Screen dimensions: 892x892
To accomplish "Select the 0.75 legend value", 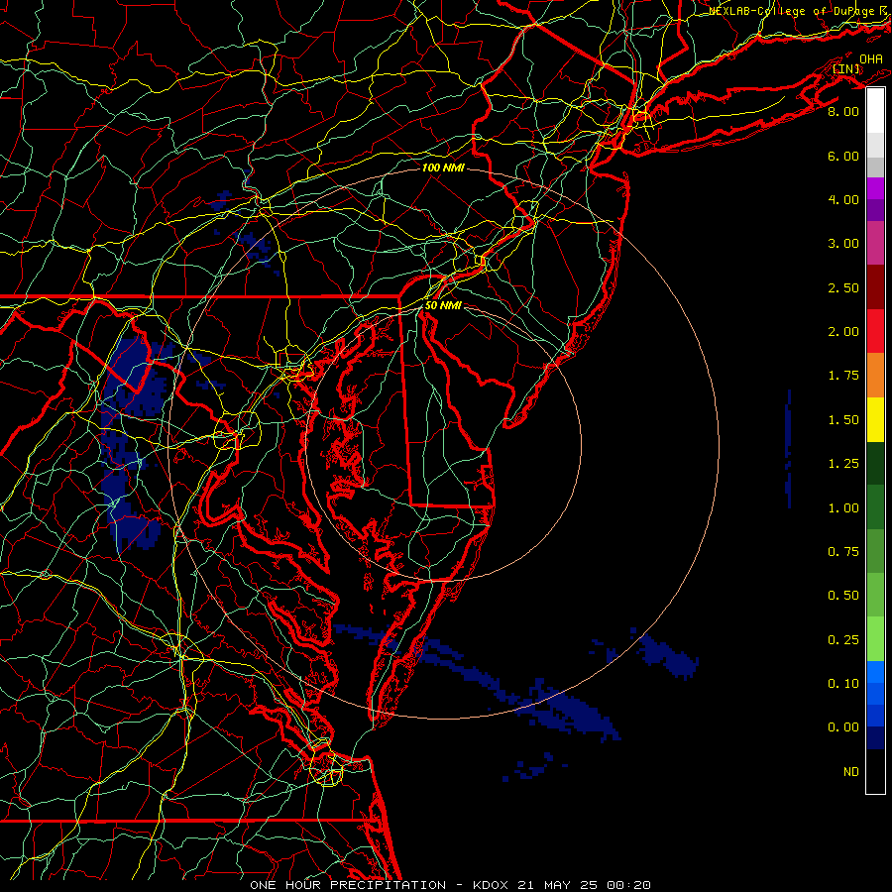I will [x=843, y=552].
